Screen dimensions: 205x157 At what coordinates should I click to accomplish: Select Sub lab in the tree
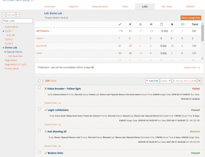pyautogui.click(x=11, y=35)
